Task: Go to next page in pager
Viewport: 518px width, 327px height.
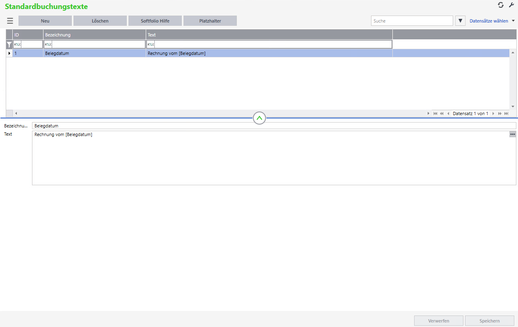Action: 500,114
